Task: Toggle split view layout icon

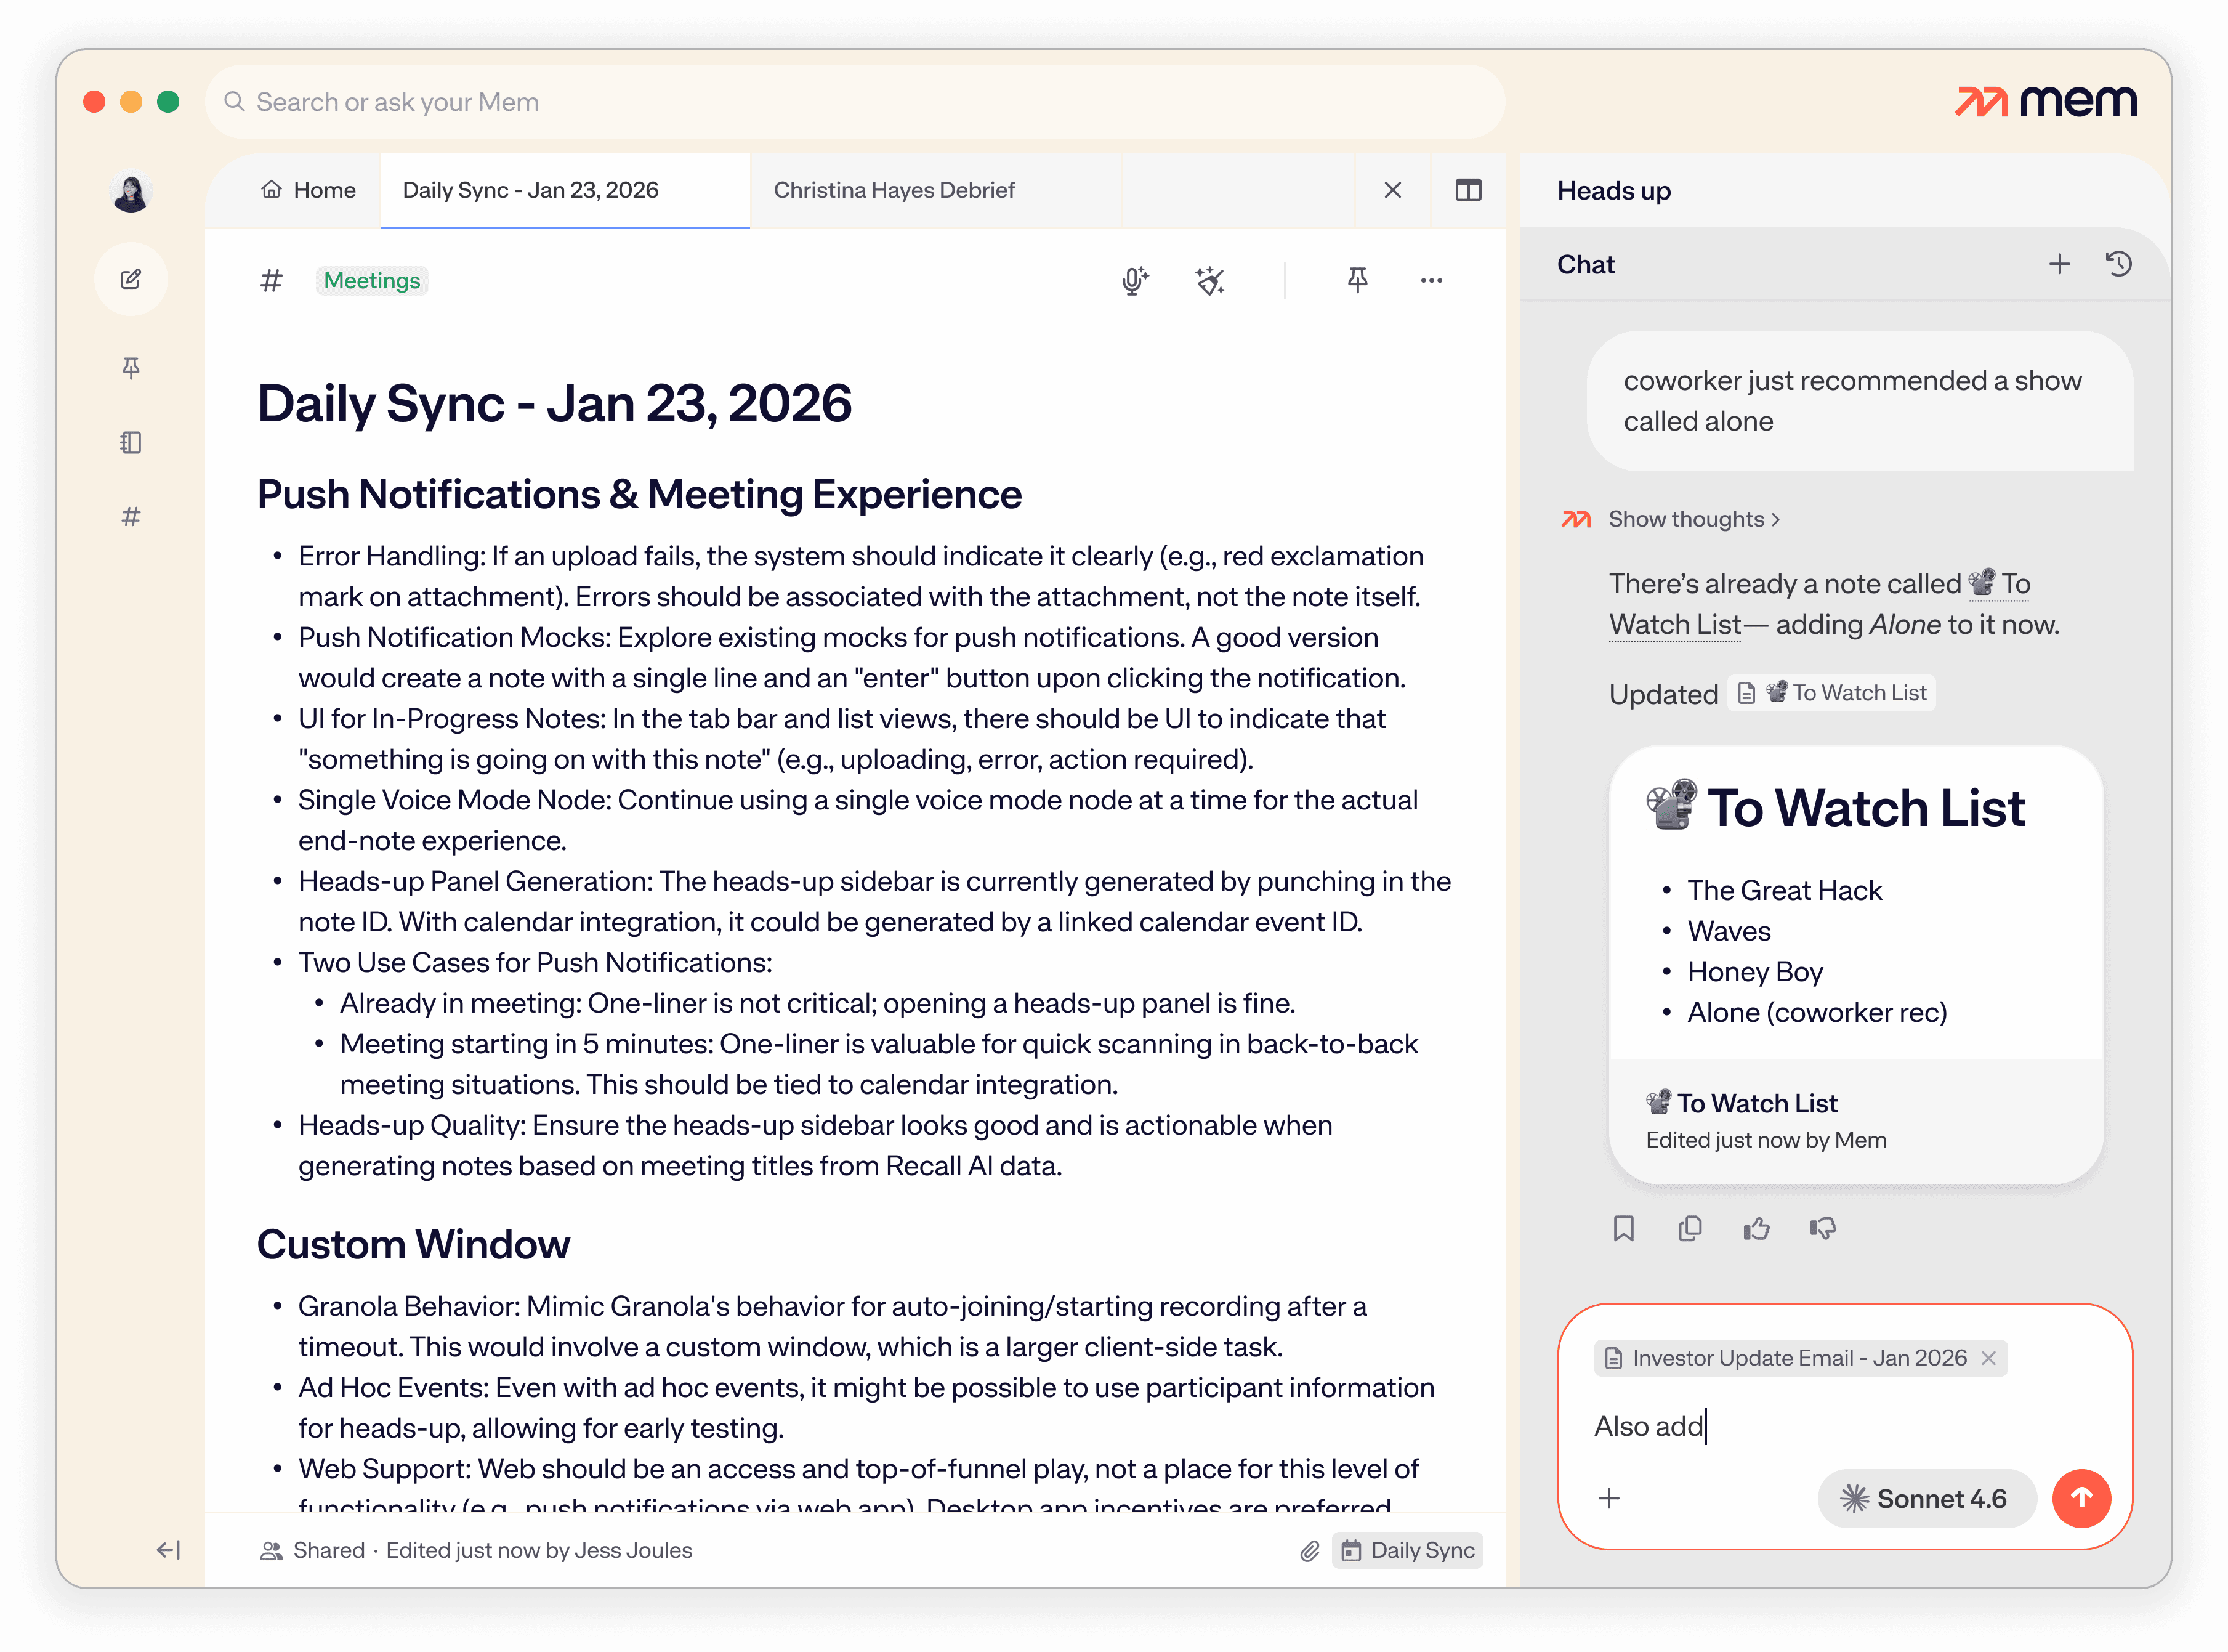Action: tap(1467, 190)
